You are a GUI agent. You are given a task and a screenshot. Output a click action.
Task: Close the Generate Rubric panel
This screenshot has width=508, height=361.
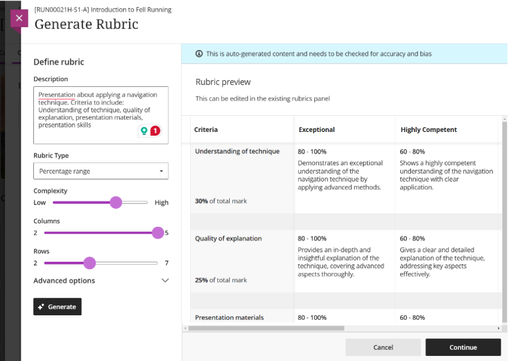19,18
